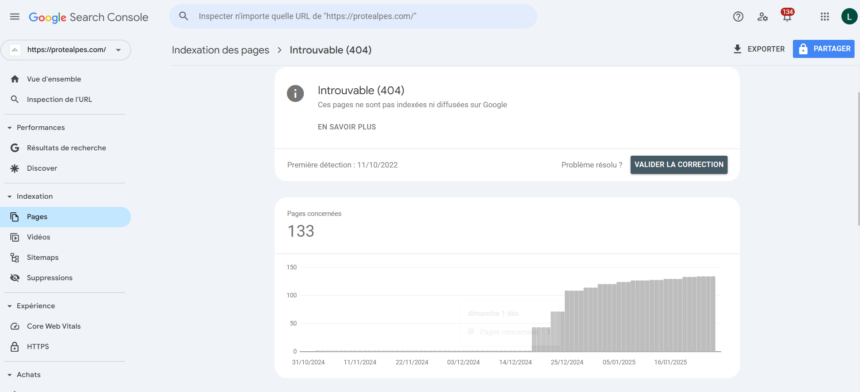Image resolution: width=860 pixels, height=392 pixels.
Task: Click the help question mark icon
Action: (x=738, y=17)
